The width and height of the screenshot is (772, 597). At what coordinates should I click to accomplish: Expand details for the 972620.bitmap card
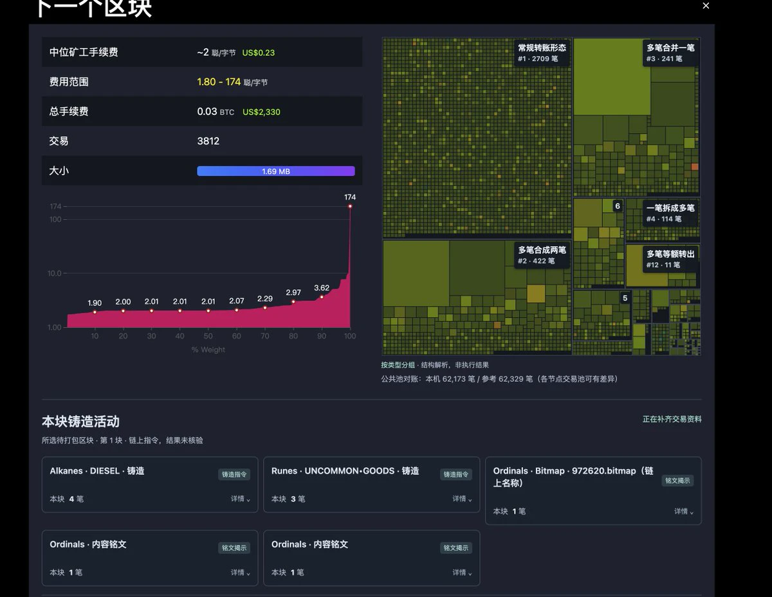(x=684, y=512)
